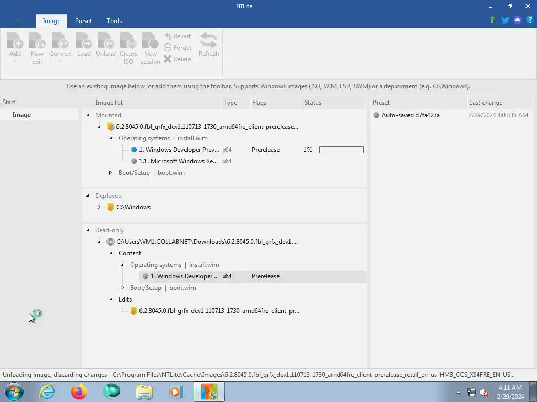Screen dimensions: 537x402
Task: Click the blue status dot of Windows Developer Preview
Action: click(134, 150)
